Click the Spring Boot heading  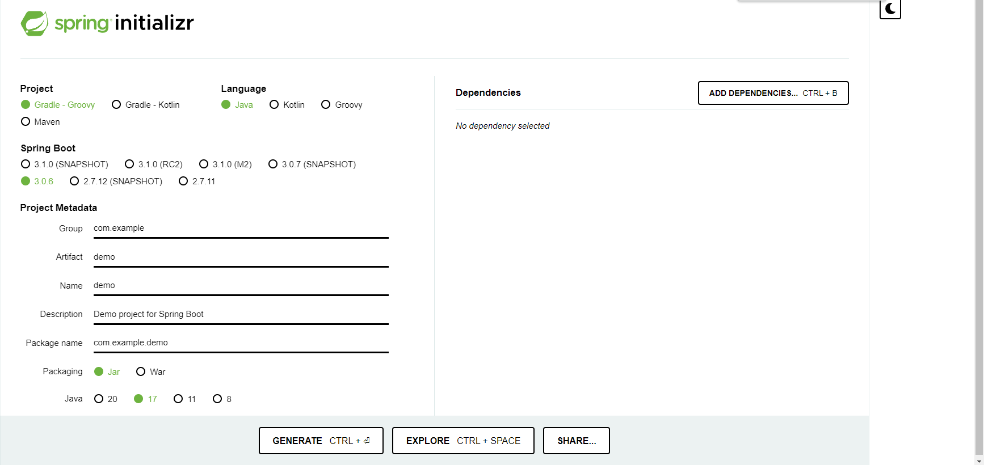(48, 148)
